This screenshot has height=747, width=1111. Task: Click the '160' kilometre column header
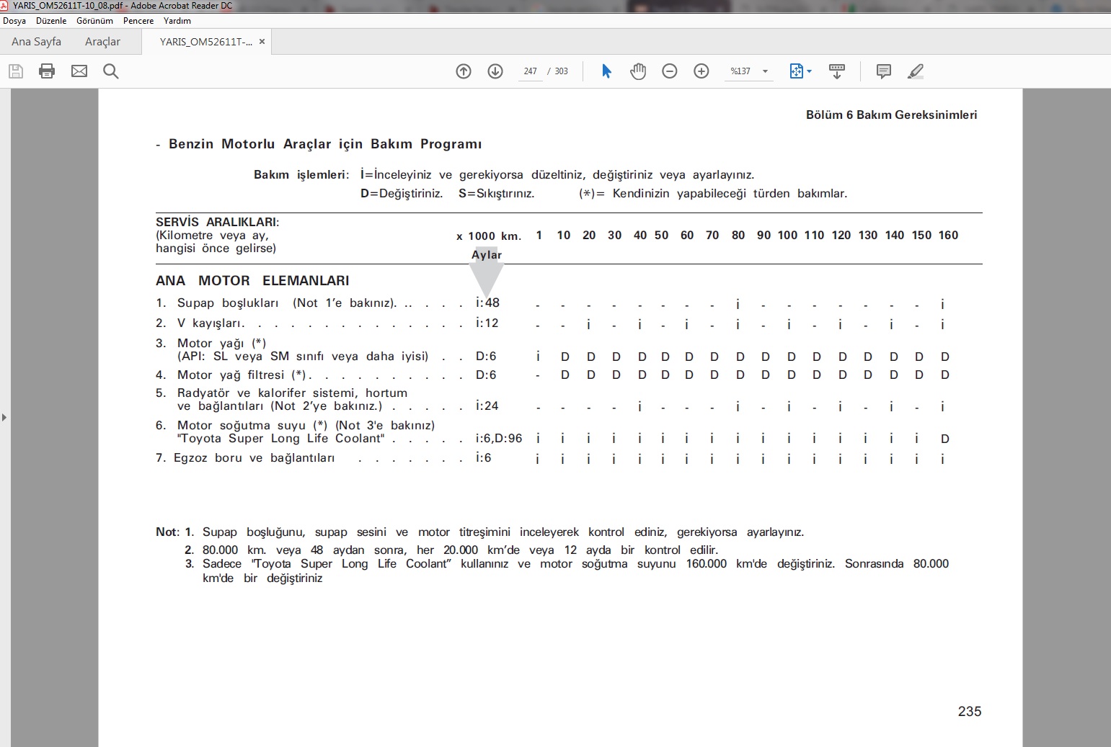(948, 236)
